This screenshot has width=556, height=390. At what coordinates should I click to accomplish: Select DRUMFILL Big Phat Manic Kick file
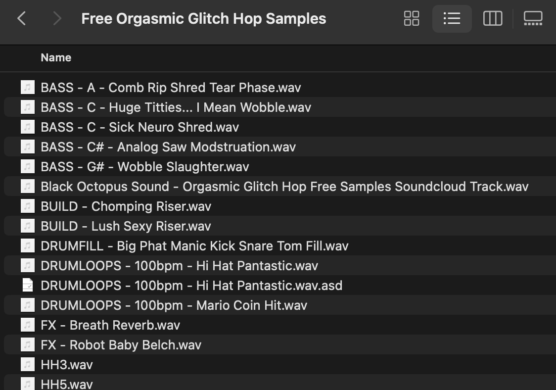tap(194, 246)
